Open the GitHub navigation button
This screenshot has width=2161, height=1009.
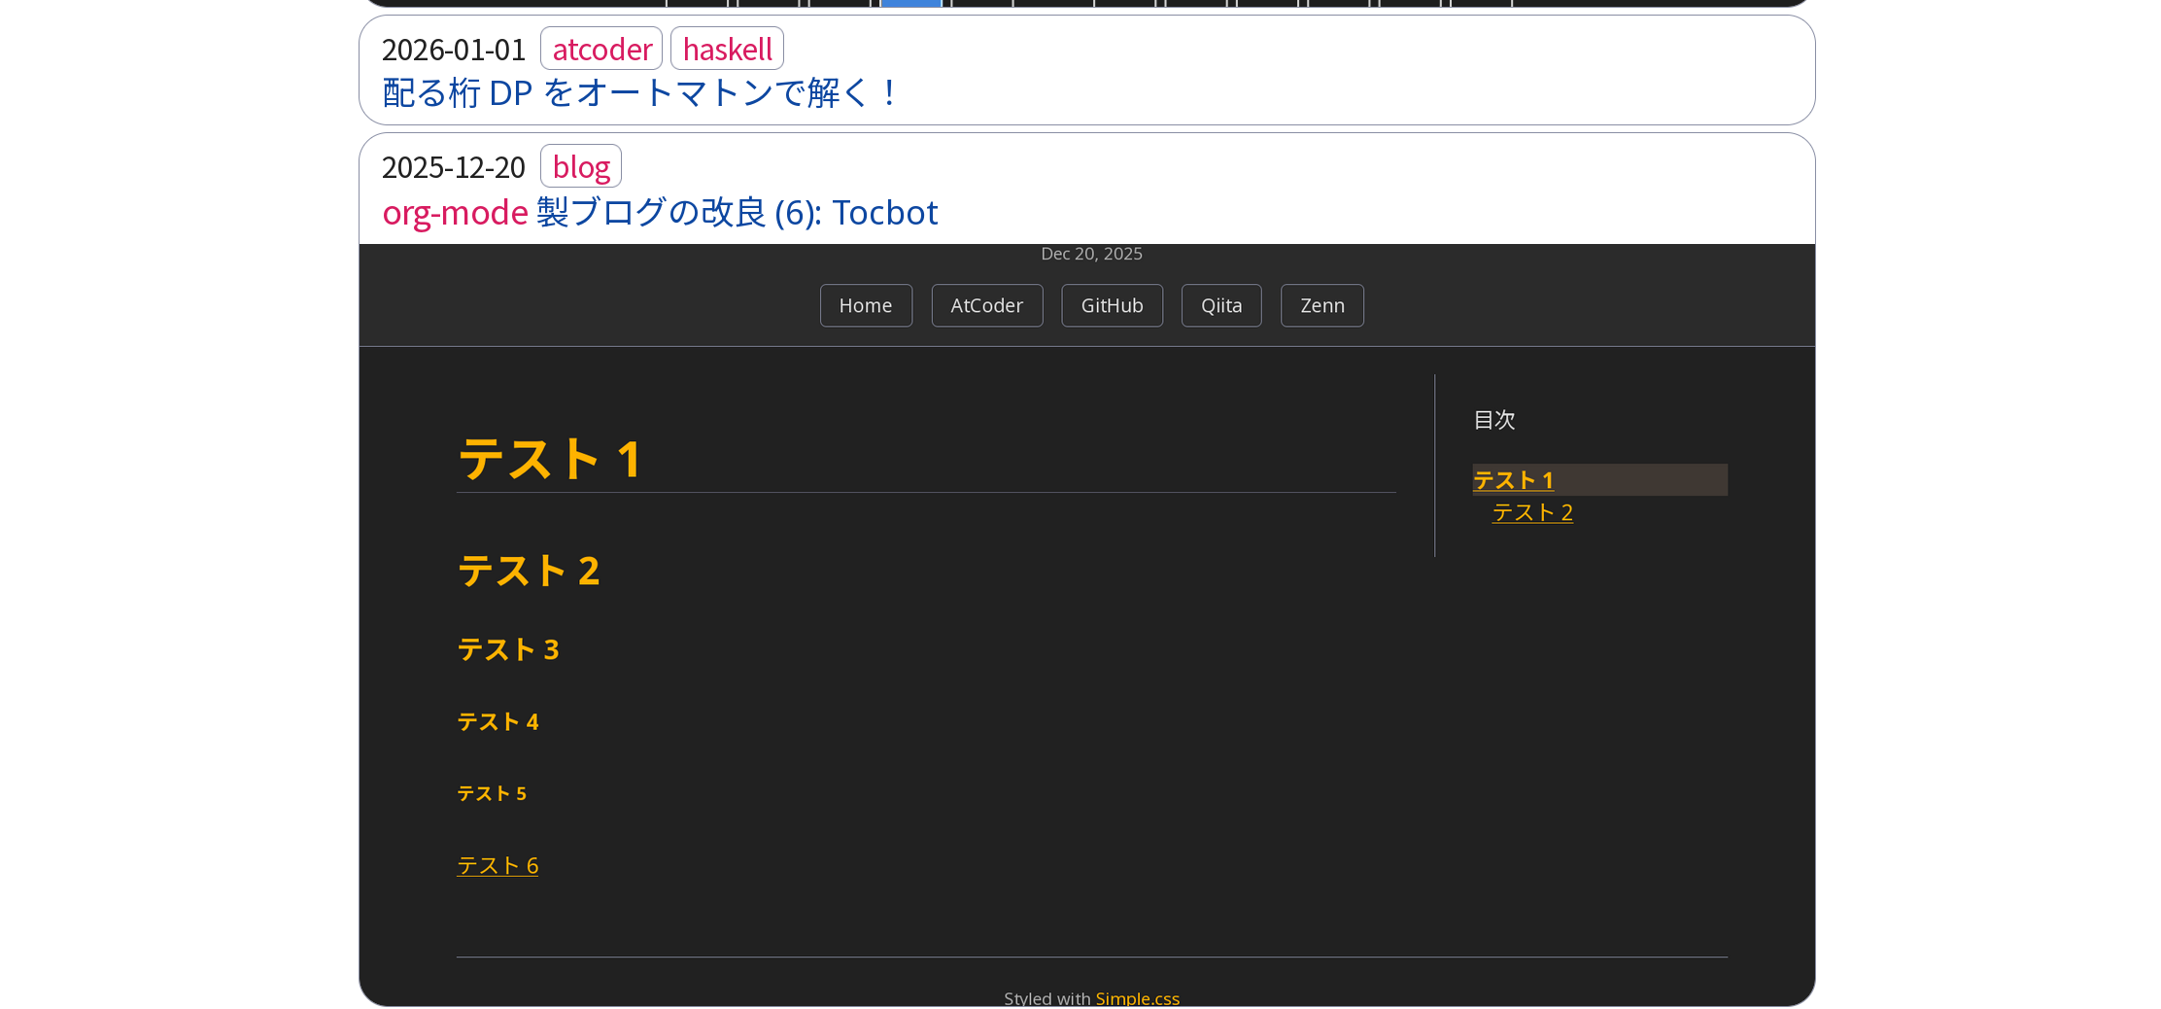1113,305
